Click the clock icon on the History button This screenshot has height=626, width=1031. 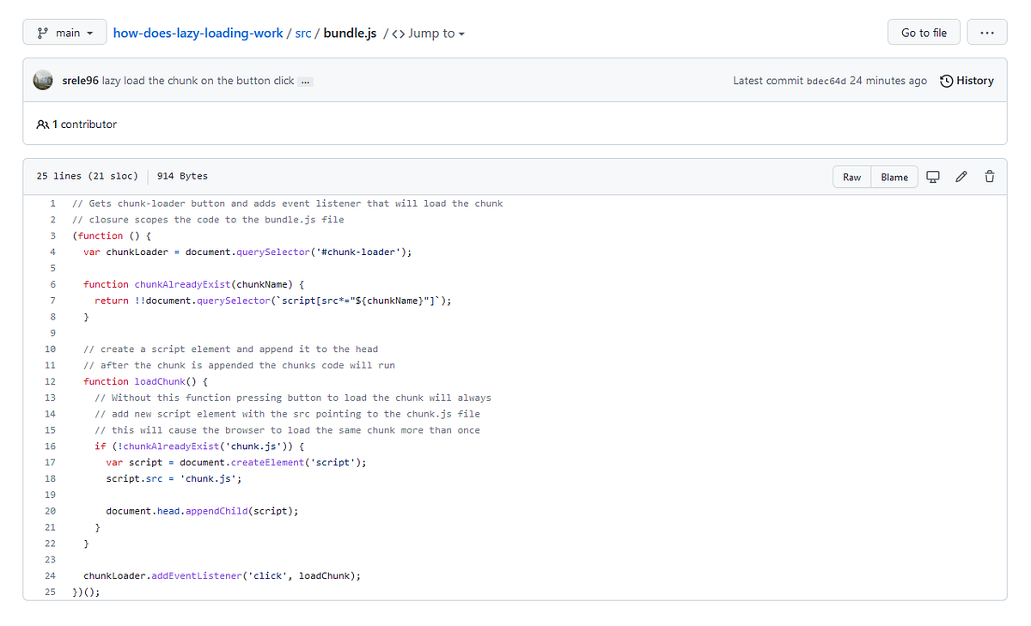point(947,80)
